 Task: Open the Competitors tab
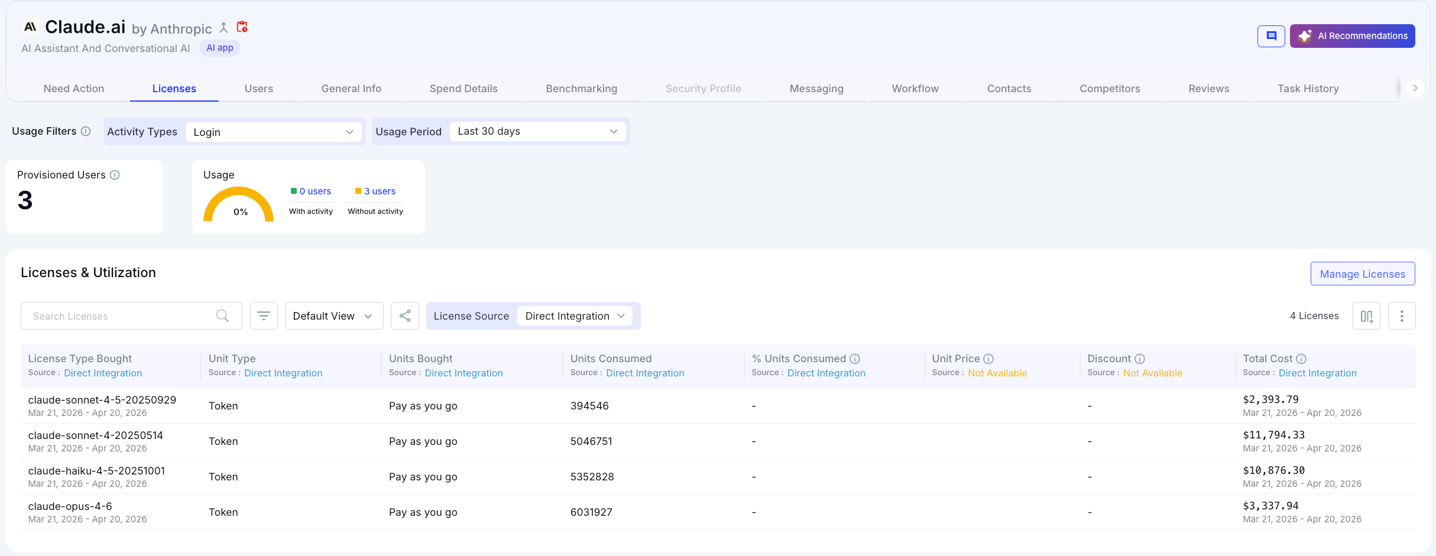[x=1110, y=89]
